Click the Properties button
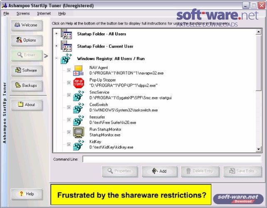The height and width of the screenshot is (208, 267). tap(119, 171)
